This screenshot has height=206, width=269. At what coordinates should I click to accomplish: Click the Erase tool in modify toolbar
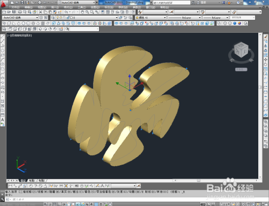pos(266,37)
